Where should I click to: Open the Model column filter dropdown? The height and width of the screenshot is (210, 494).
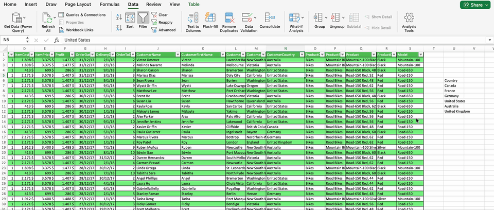(420, 55)
